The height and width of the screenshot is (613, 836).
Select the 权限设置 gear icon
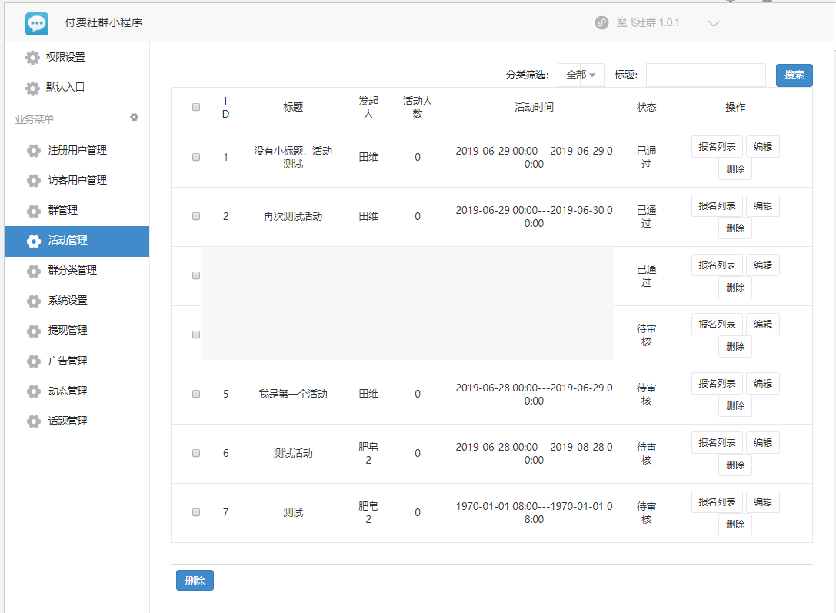[32, 57]
